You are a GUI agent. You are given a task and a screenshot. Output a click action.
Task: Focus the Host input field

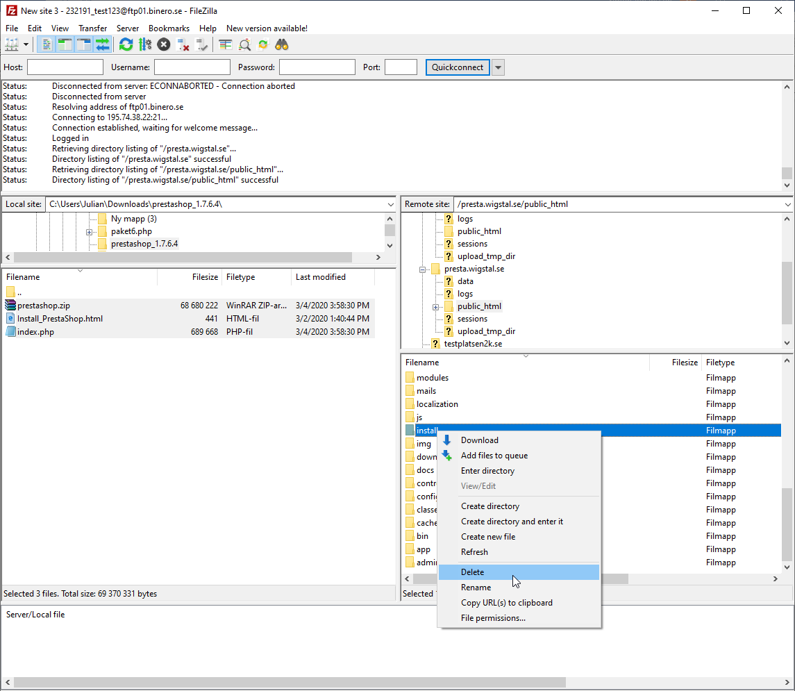[65, 67]
